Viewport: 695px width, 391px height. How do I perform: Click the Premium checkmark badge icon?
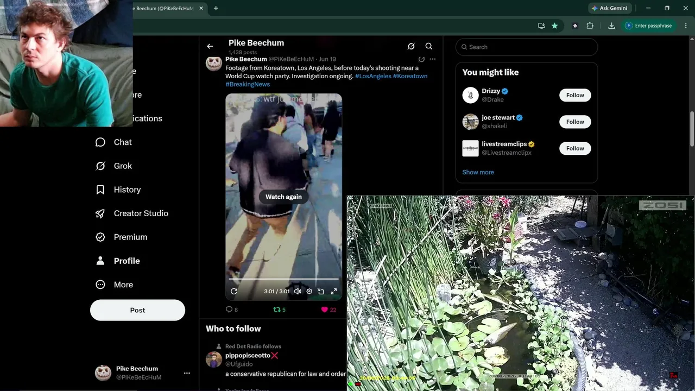[x=100, y=237]
